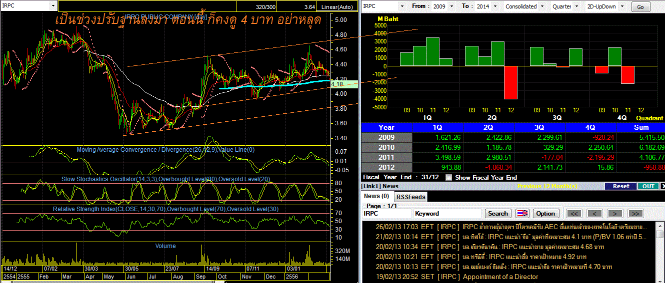
Task: Switch to the RSSFeeds tab
Action: [411, 197]
